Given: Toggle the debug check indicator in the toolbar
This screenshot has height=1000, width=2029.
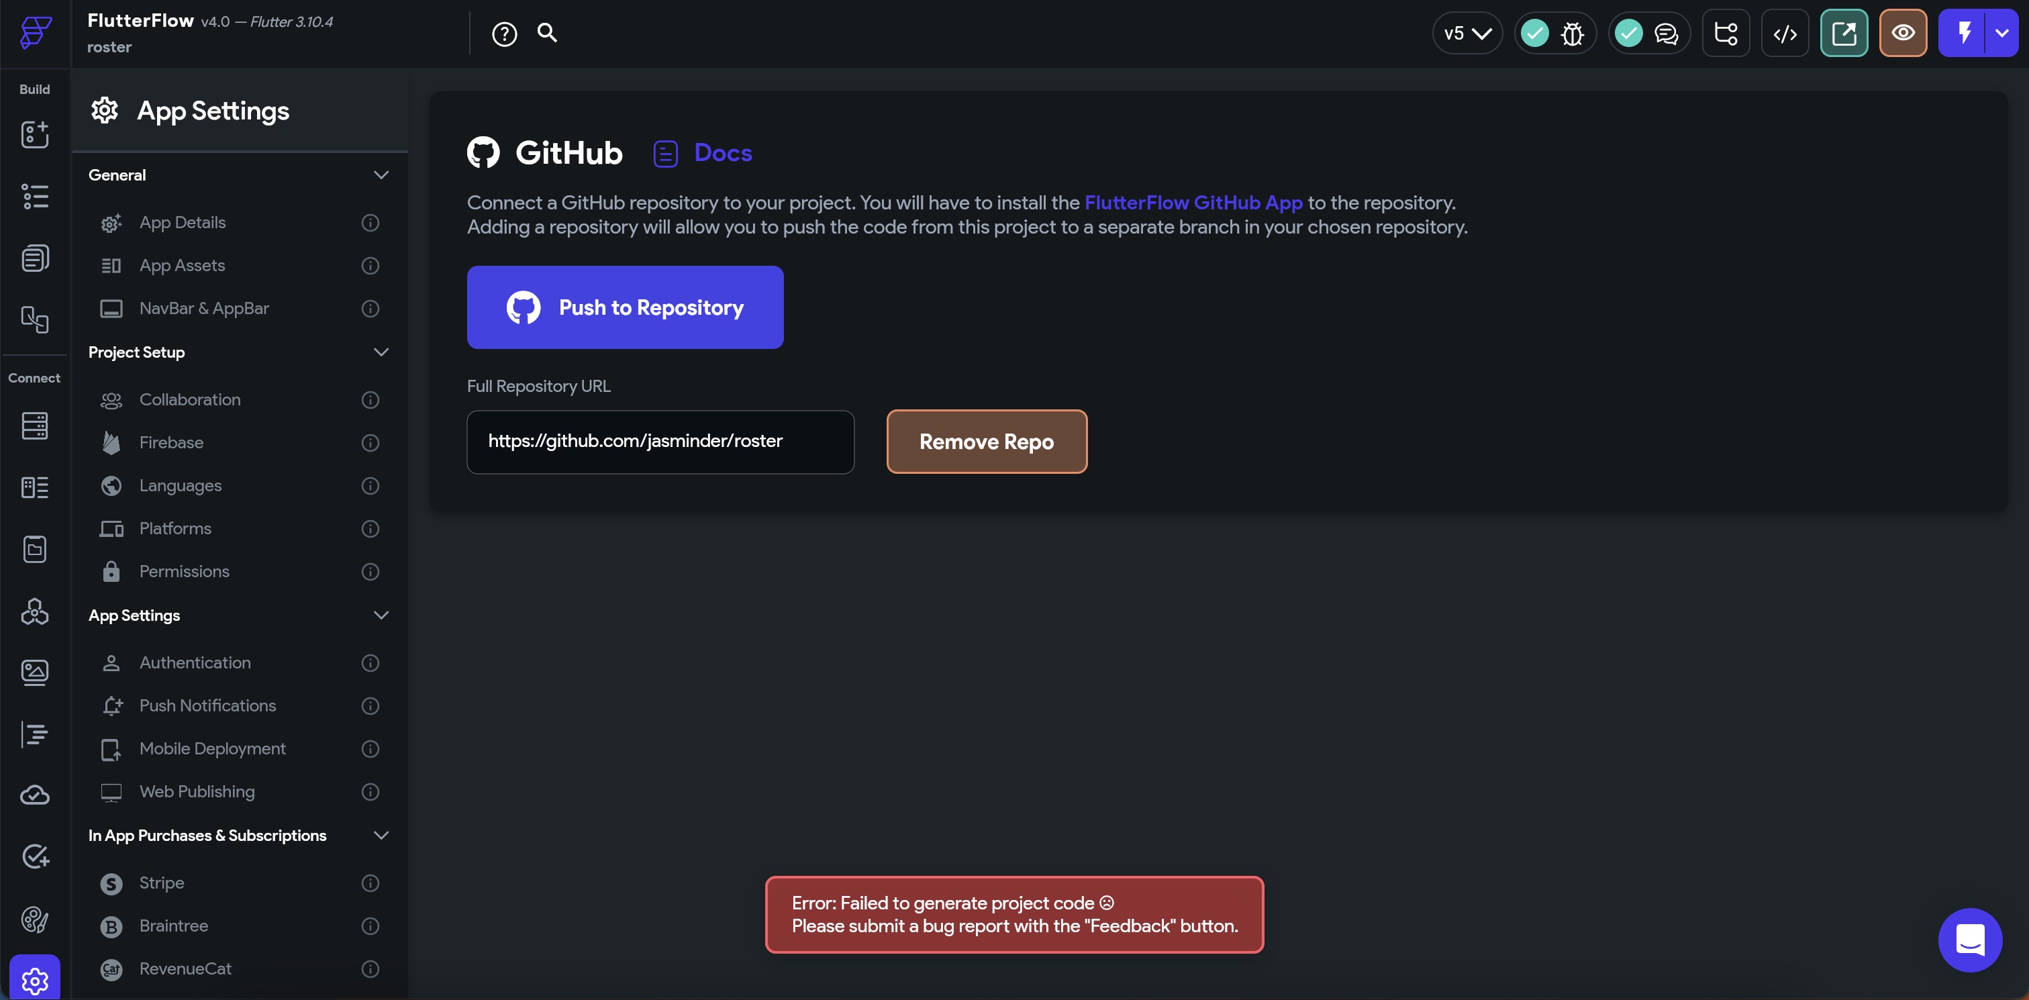Looking at the screenshot, I should (x=1534, y=32).
